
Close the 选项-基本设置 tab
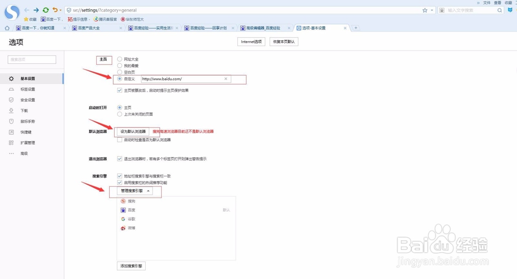point(345,28)
